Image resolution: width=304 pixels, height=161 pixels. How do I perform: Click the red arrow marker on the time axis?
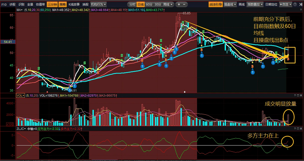(x=47, y=92)
